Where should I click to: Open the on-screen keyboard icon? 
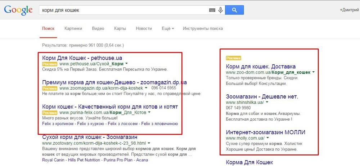213,10
